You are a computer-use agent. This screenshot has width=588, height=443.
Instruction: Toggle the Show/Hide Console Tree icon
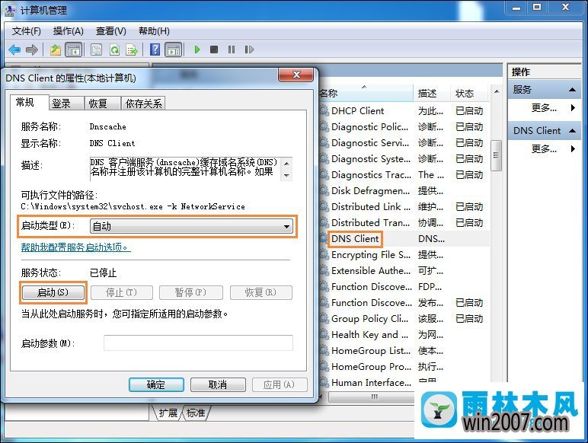click(x=73, y=49)
